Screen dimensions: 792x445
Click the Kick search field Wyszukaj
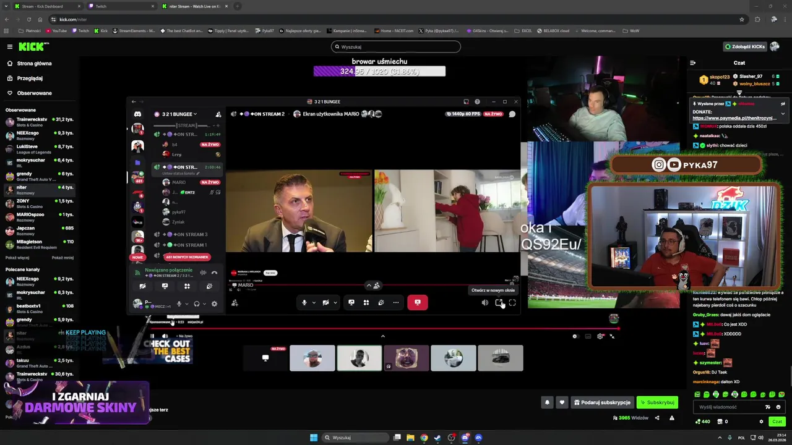[x=396, y=46]
